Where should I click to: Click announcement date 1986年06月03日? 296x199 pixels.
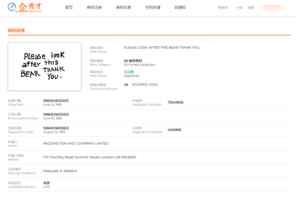(x=56, y=114)
